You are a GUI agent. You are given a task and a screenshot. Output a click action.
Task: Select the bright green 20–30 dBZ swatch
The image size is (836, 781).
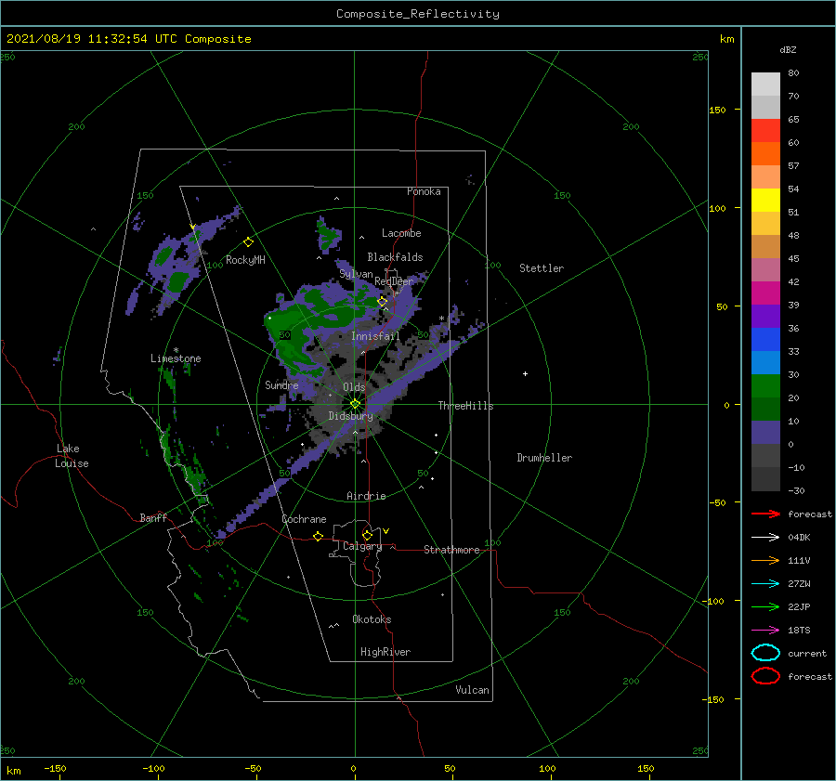coord(765,386)
